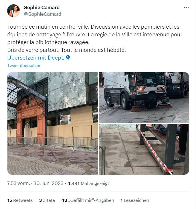Screen dimensions: 196x209
Task: Click the 7:53 vorm. timestamp
Action: pos(19,183)
